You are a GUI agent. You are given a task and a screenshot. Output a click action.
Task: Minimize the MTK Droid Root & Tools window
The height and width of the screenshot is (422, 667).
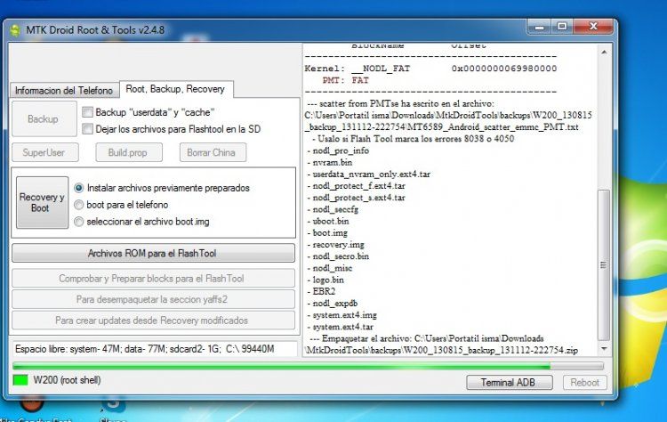click(540, 27)
